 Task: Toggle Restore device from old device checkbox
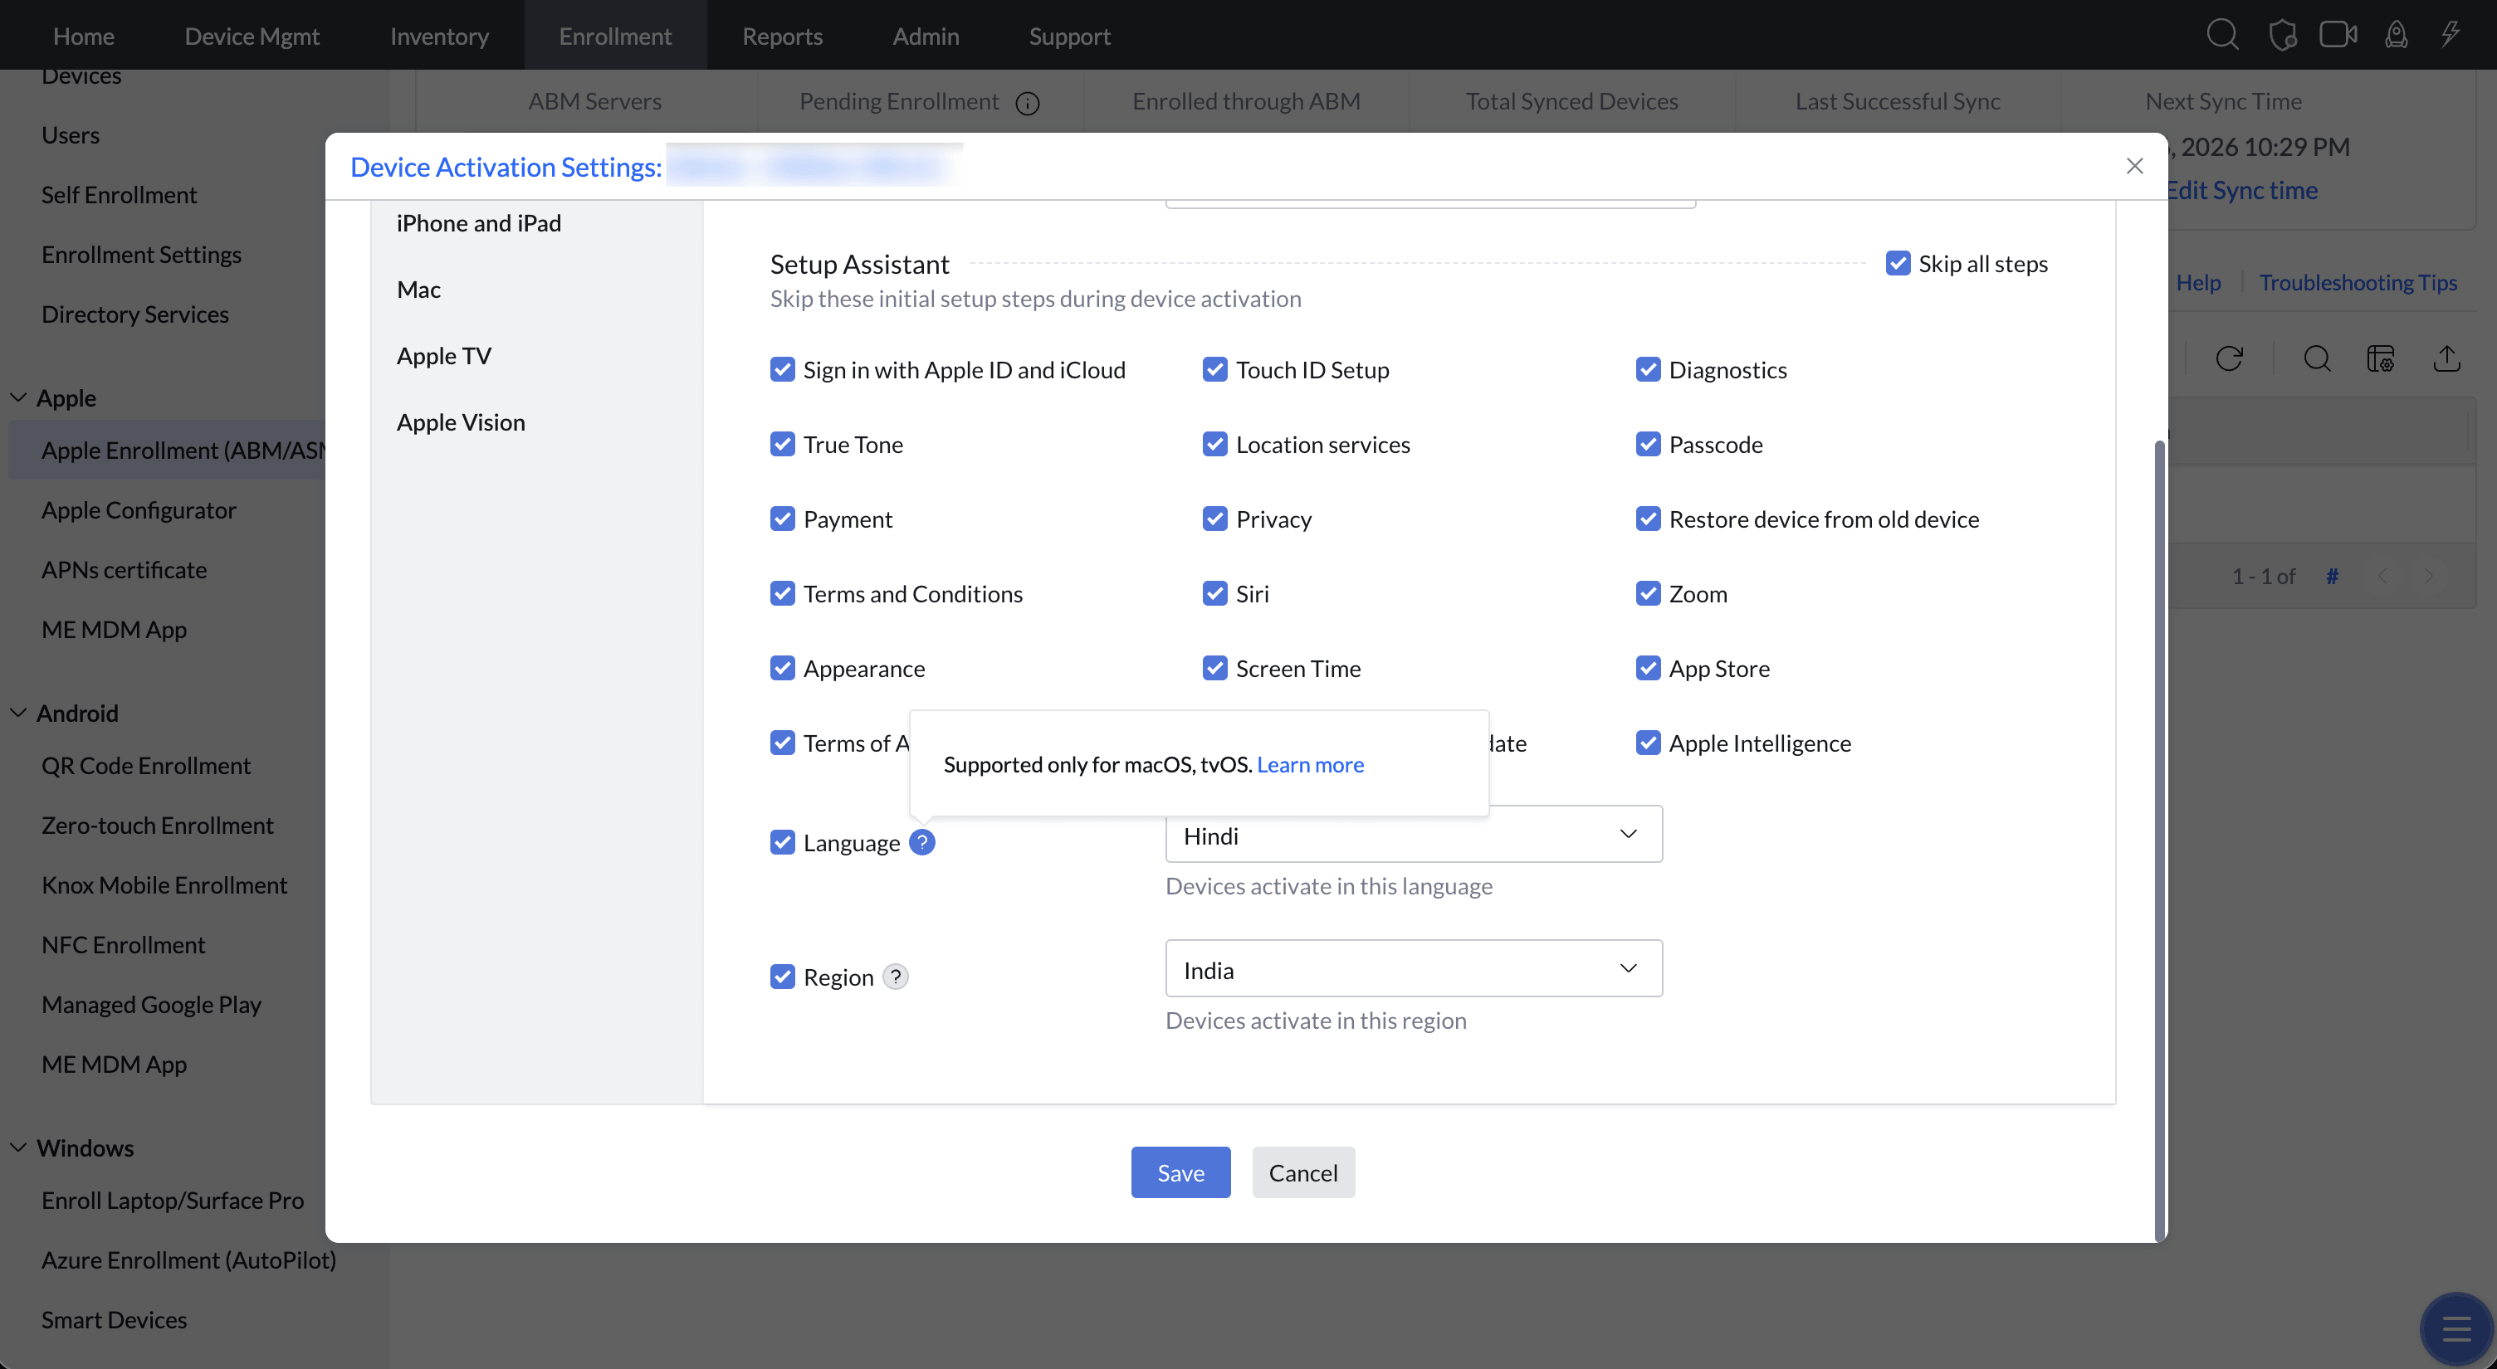[1648, 519]
